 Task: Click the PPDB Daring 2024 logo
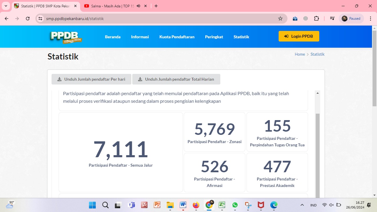[66, 37]
